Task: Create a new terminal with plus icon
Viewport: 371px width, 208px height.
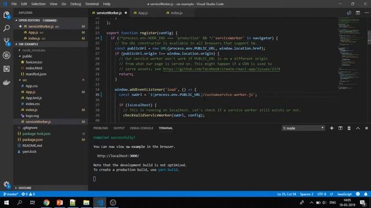Action: 332,128
